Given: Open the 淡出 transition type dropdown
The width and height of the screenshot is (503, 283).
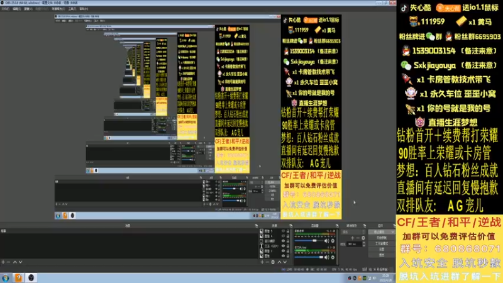Looking at the screenshot, I should 353,231.
